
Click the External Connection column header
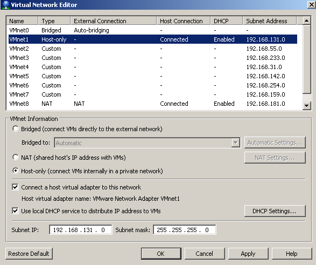[114, 21]
